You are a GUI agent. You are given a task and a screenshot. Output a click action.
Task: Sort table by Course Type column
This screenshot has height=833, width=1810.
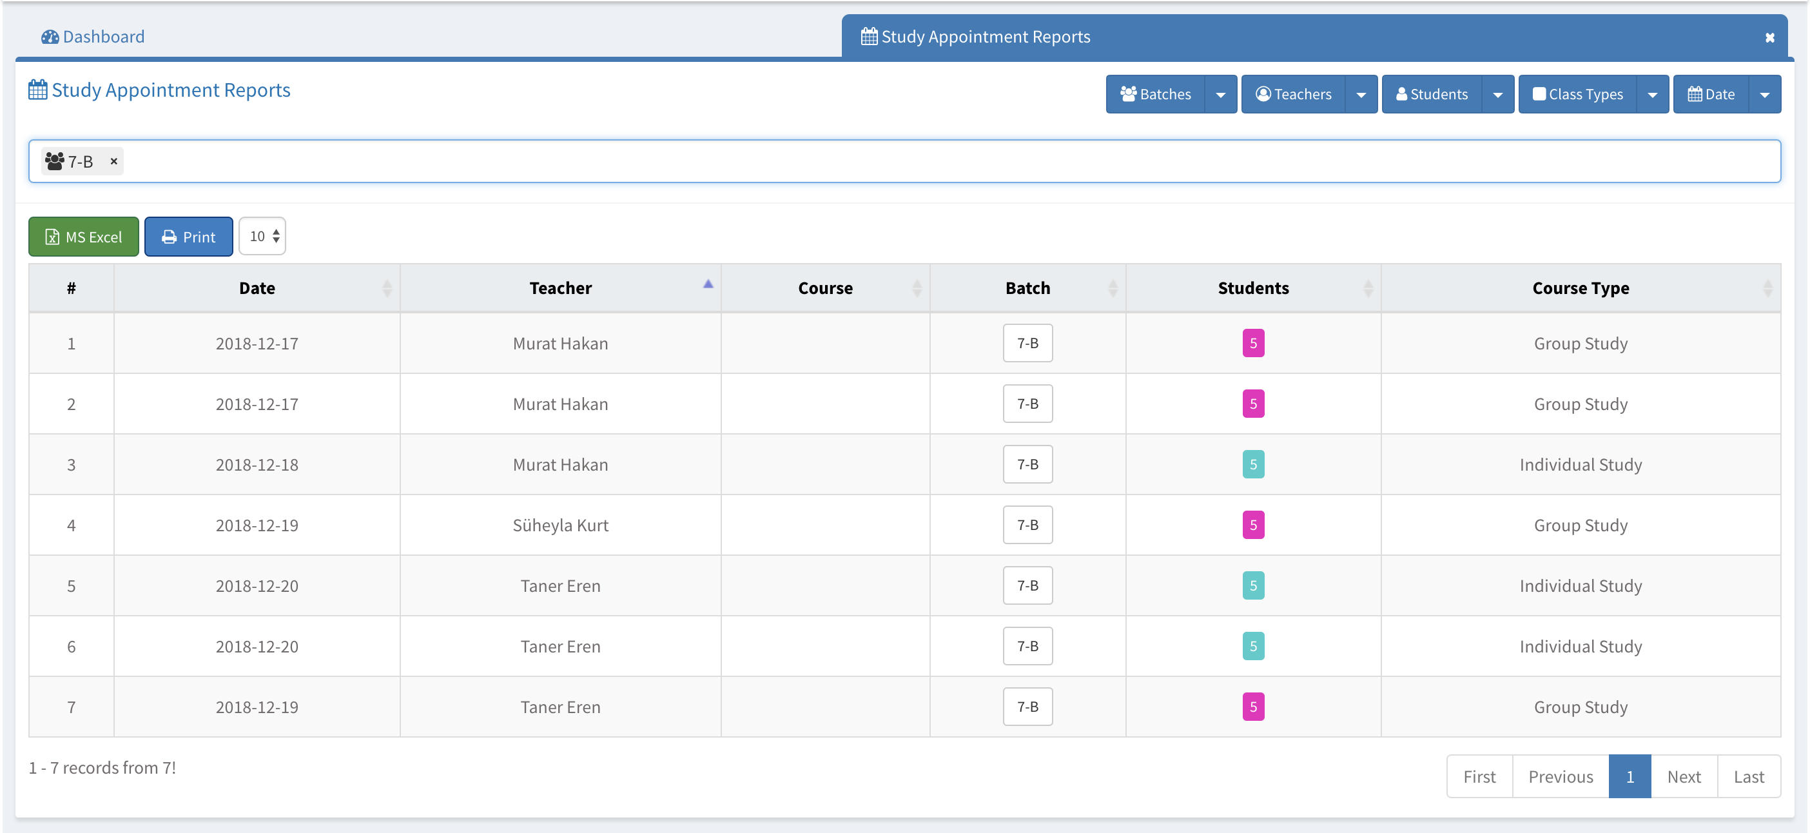coord(1581,288)
